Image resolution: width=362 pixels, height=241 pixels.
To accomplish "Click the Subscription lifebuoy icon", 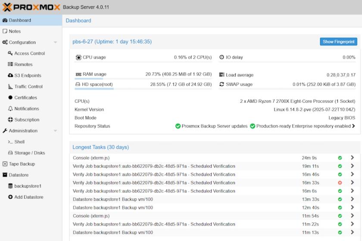I will click(10, 120).
